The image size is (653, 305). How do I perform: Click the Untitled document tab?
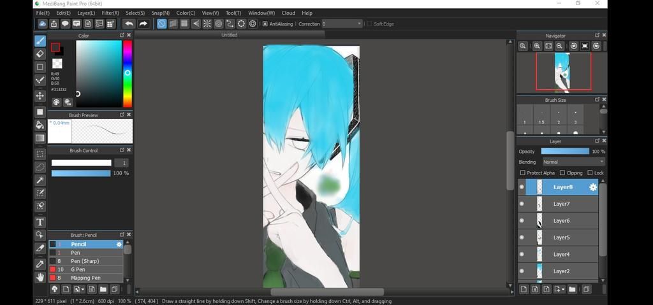pos(229,35)
